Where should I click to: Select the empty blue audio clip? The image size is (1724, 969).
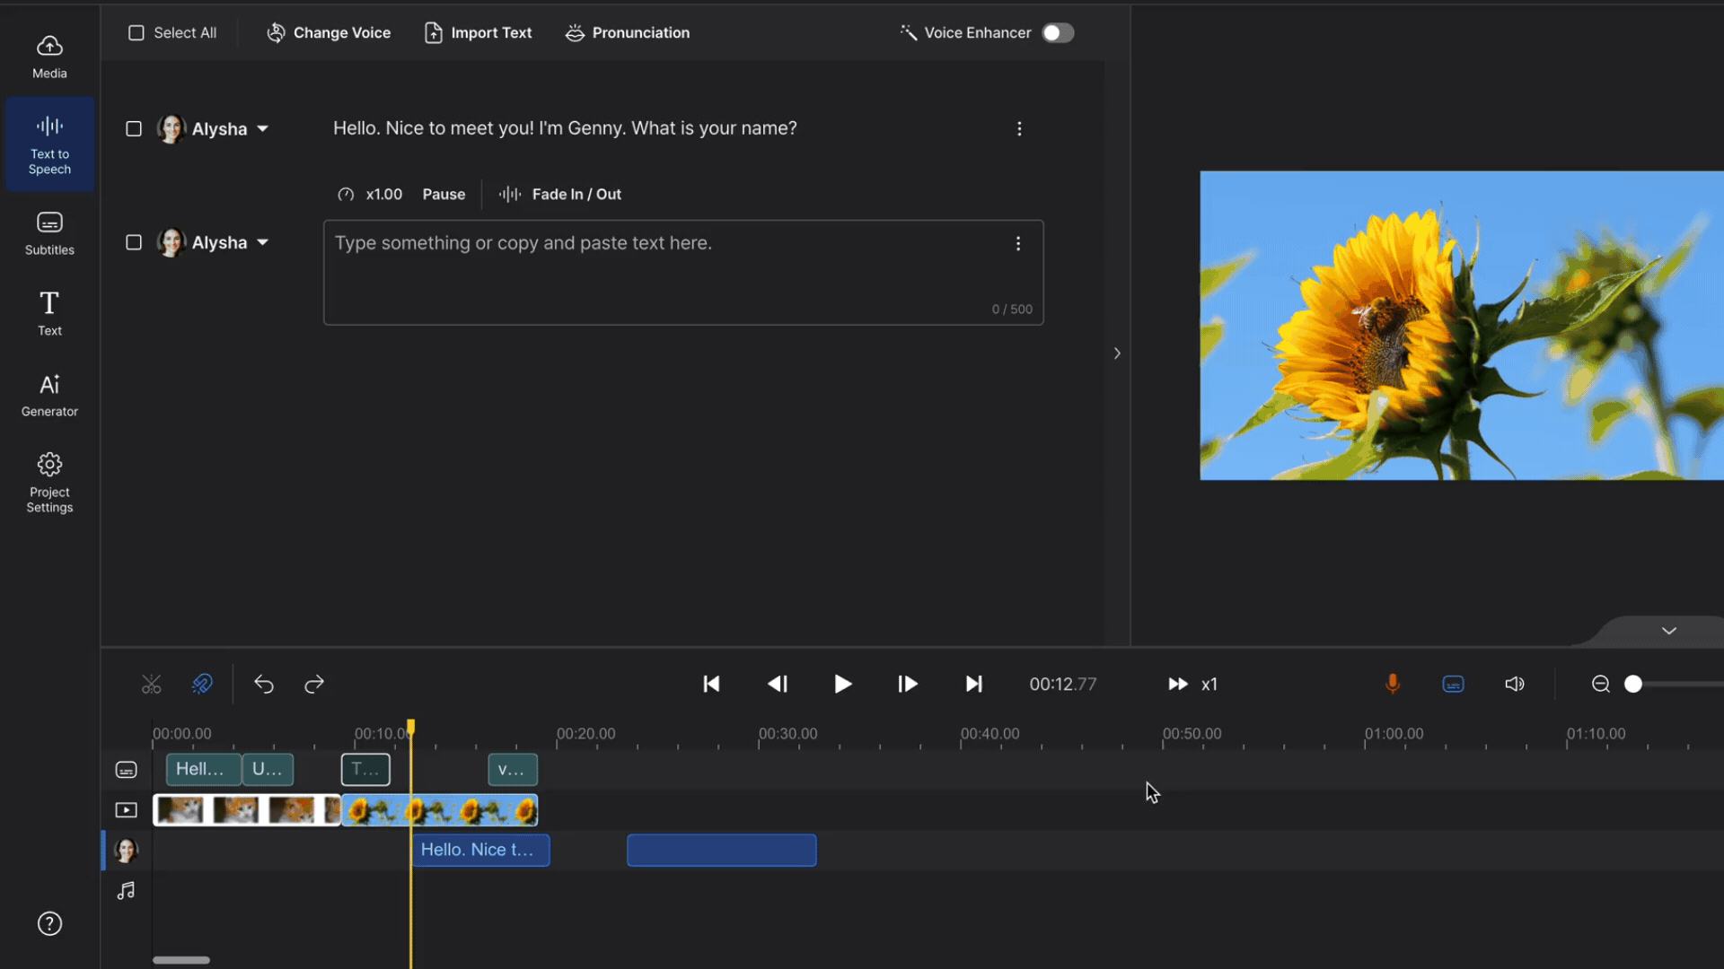coord(722,851)
